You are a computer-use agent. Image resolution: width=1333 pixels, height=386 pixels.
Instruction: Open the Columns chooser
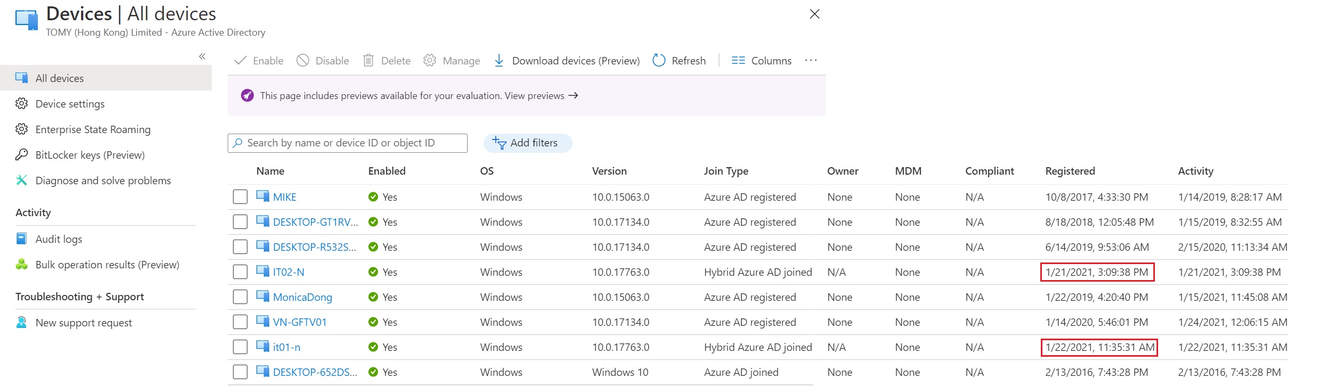pos(761,61)
